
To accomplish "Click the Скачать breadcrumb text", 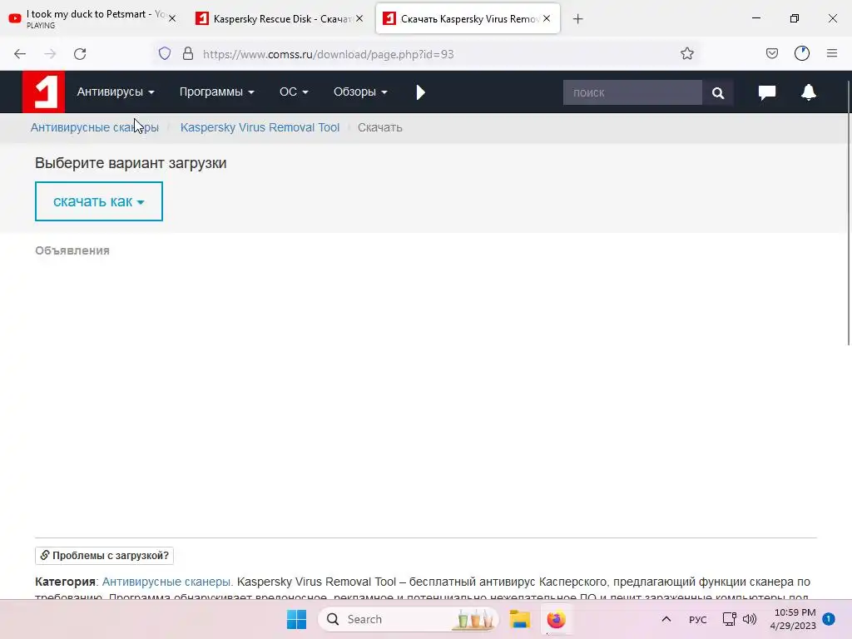I will (x=379, y=127).
